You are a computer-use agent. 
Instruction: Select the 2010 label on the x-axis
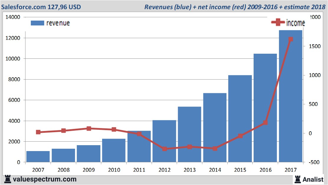pos(114,170)
